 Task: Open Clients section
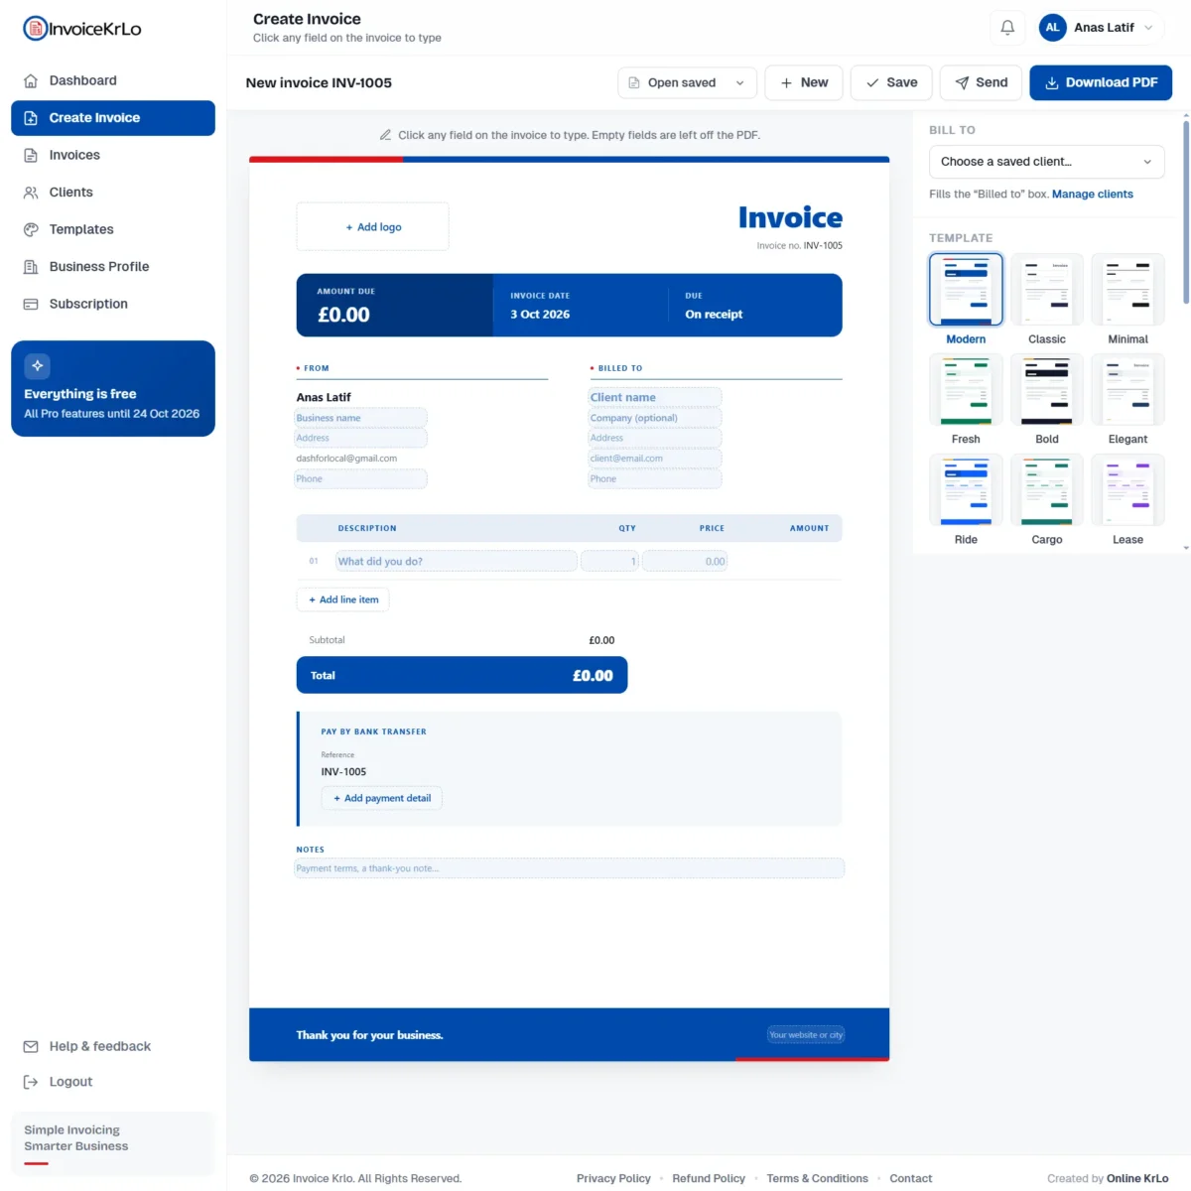pos(113,193)
